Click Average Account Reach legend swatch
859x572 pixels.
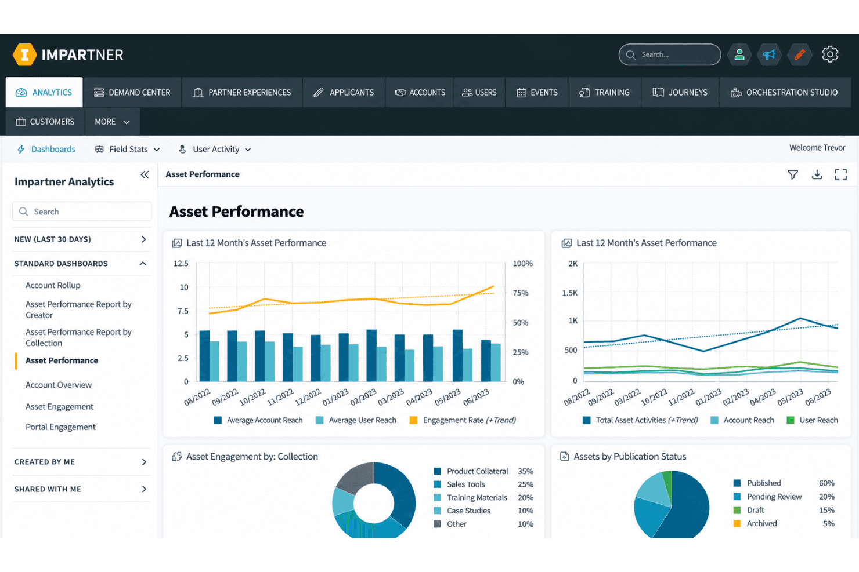coord(218,420)
